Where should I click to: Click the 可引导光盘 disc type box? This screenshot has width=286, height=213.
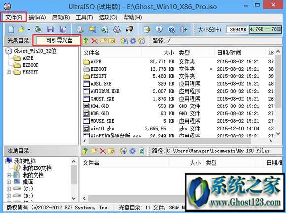click(x=58, y=40)
